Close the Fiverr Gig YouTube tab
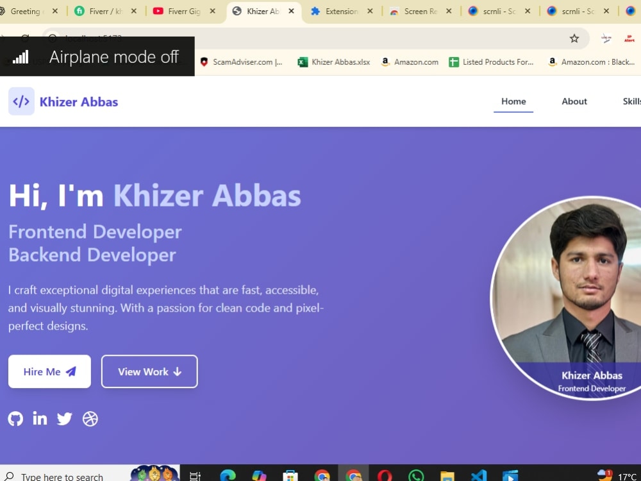The width and height of the screenshot is (641, 481). point(213,11)
